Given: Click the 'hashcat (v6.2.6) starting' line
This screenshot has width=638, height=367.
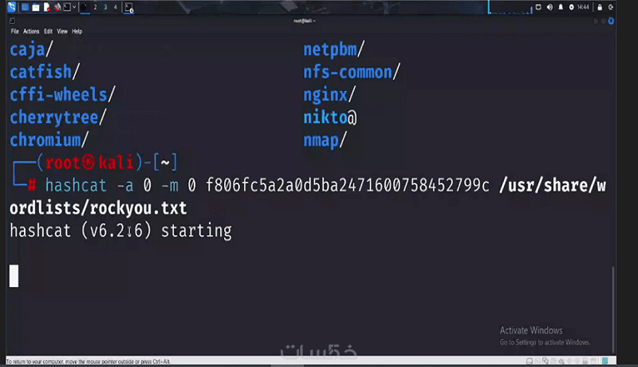Looking at the screenshot, I should (x=121, y=231).
